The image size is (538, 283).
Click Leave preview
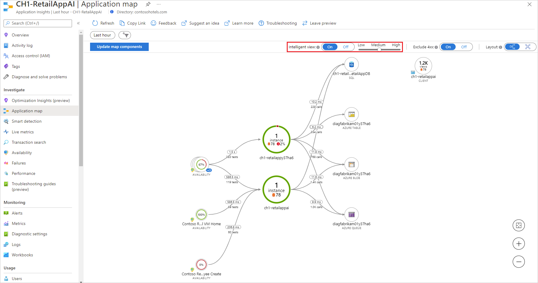tap(319, 23)
